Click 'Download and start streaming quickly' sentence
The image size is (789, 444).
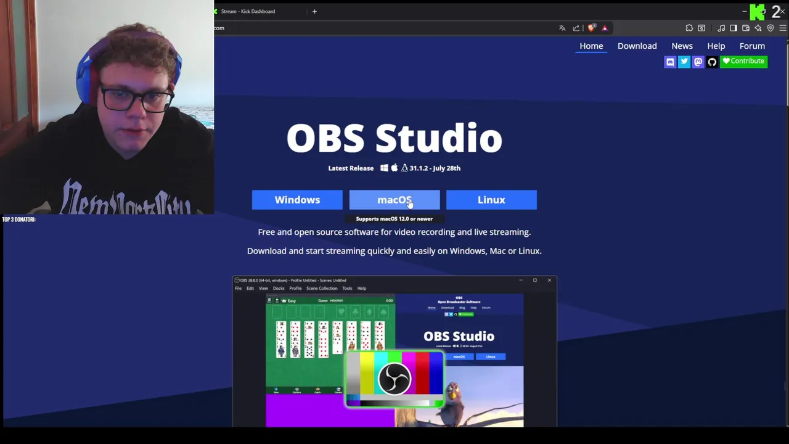point(394,251)
